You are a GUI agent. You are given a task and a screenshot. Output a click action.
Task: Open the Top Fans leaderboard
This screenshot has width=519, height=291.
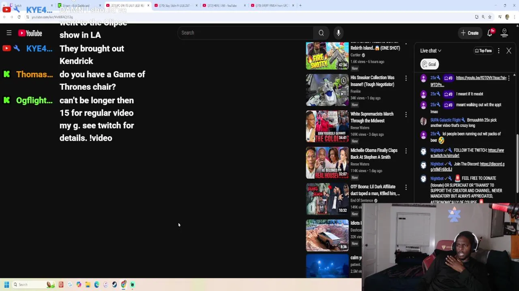483,51
